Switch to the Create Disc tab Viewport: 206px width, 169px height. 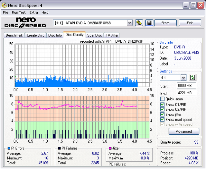[x=36, y=35]
